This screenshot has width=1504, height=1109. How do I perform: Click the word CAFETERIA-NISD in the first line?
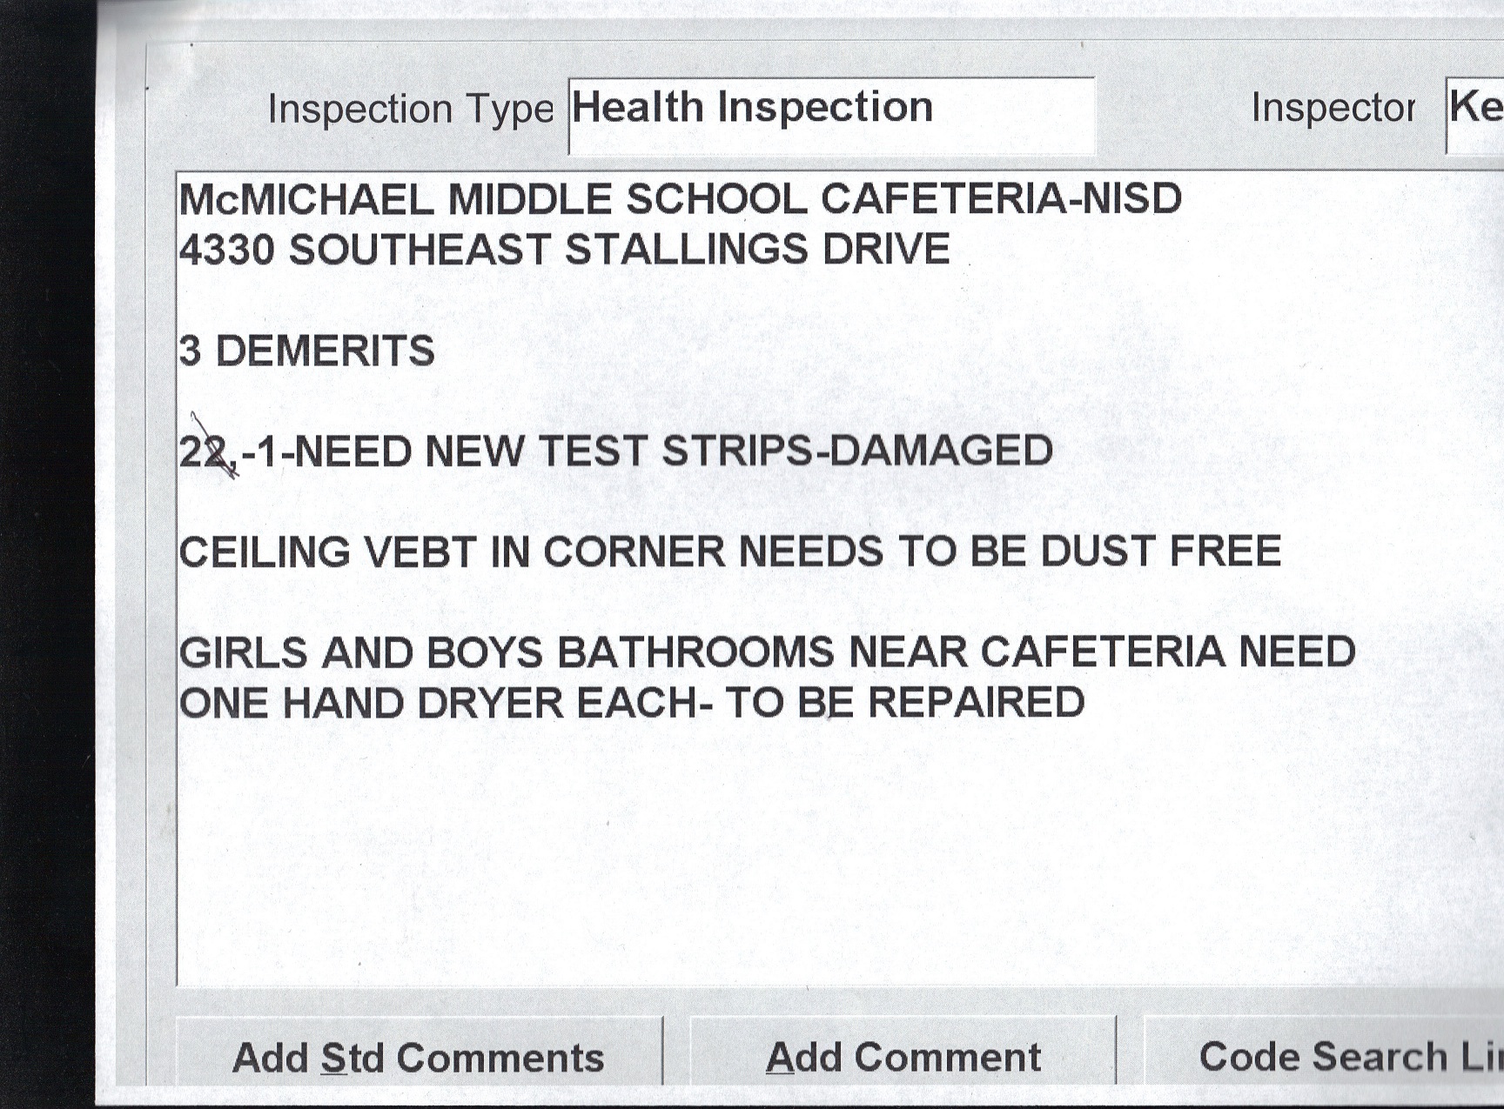(x=1001, y=199)
